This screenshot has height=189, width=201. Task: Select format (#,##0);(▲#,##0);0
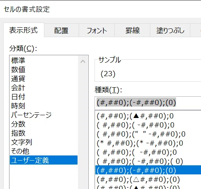pos(148,116)
